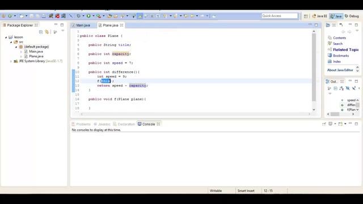
Task: Click the Save icon in the toolbar
Action: (x=32, y=16)
